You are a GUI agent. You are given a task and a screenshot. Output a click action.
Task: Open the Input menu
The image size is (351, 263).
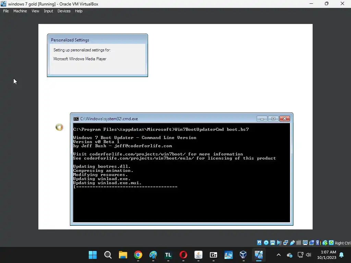(48, 11)
